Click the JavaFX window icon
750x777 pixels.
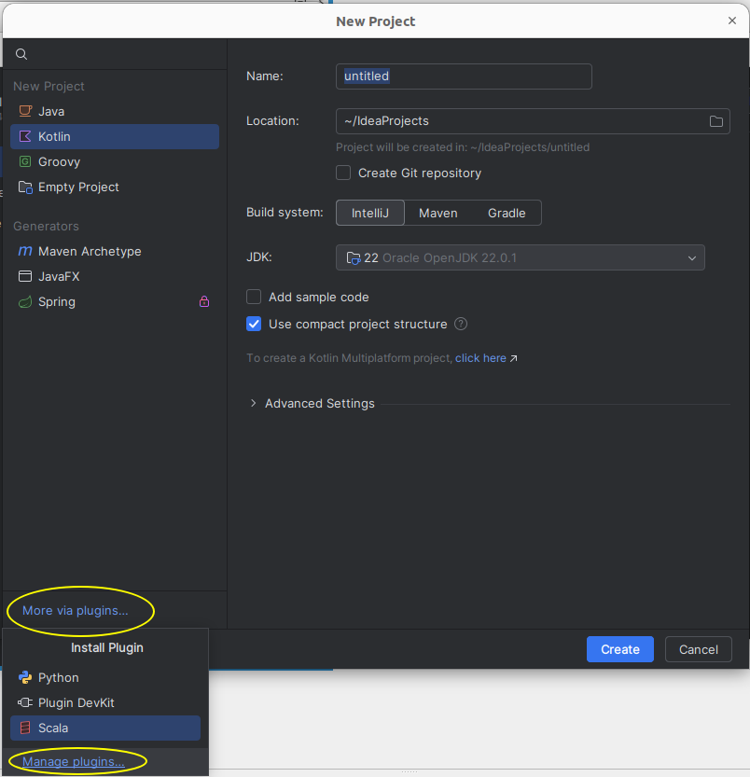pyautogui.click(x=25, y=276)
